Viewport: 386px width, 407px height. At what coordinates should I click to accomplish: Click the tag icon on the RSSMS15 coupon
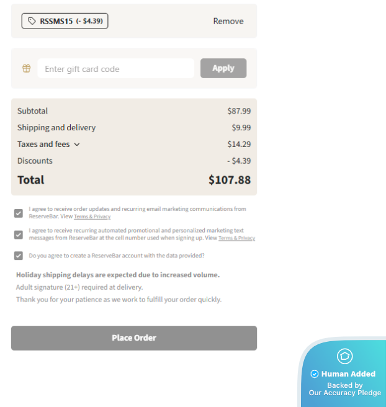[x=32, y=21]
